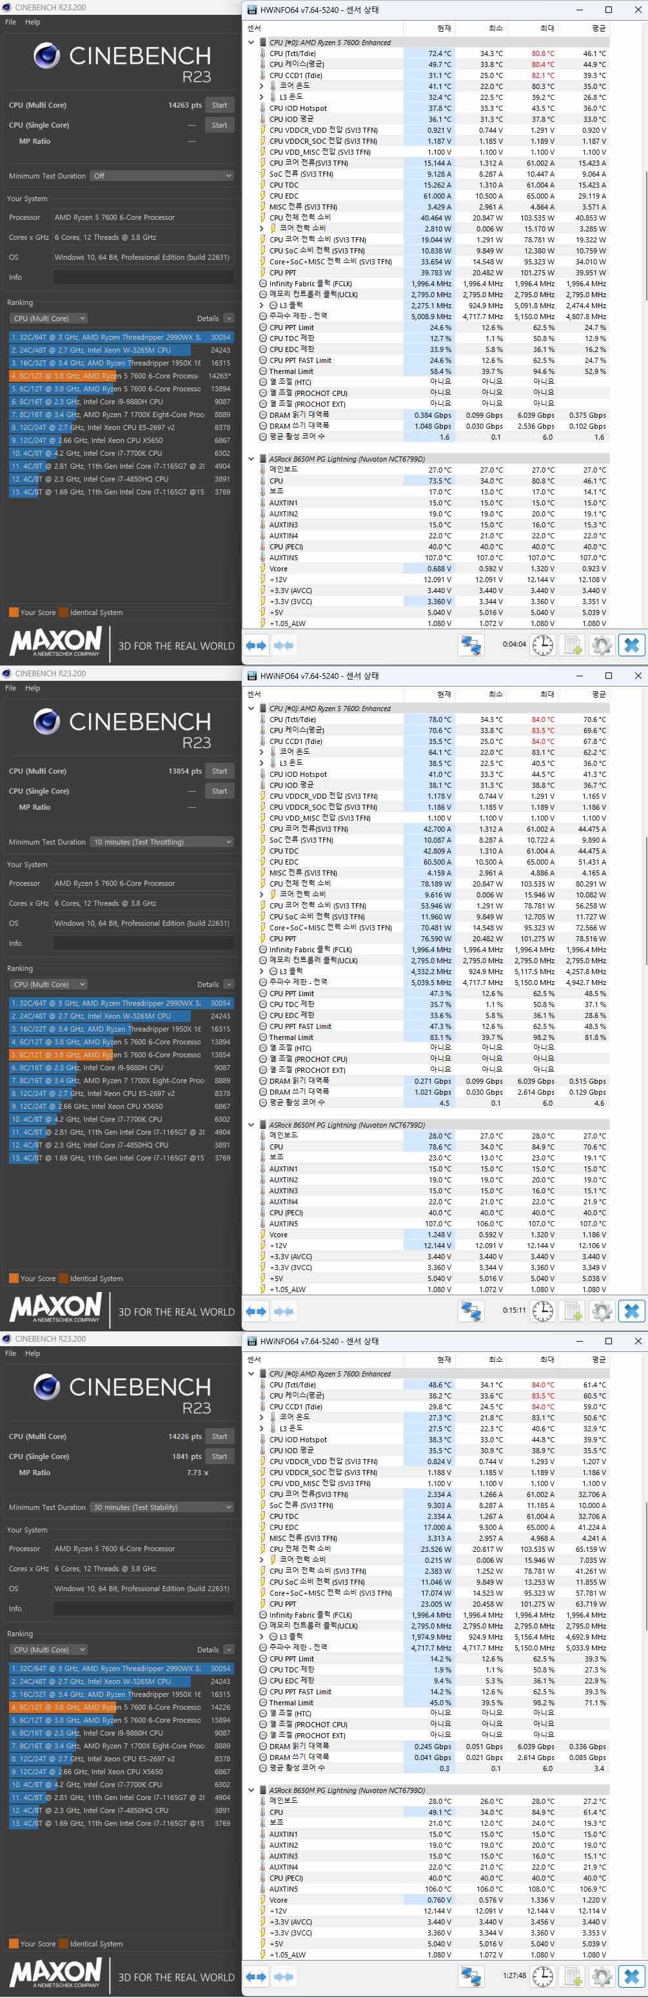The width and height of the screenshot is (648, 1998).
Task: Click the Start button beside 14263 pts
Action: coord(220,104)
